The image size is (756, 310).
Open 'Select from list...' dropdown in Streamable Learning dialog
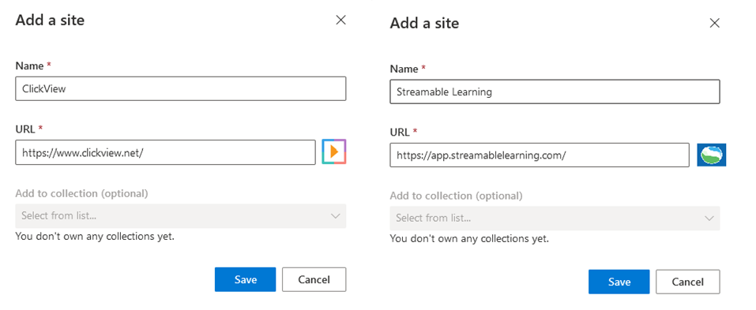tap(555, 218)
